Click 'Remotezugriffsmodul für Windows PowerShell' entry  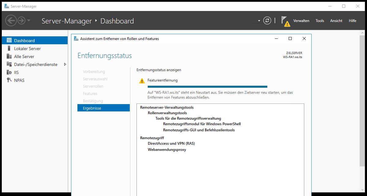tap(202, 124)
